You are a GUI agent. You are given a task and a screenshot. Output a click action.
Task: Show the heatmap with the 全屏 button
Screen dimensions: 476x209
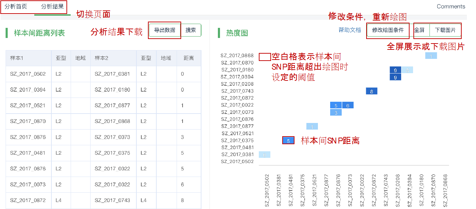pos(419,30)
